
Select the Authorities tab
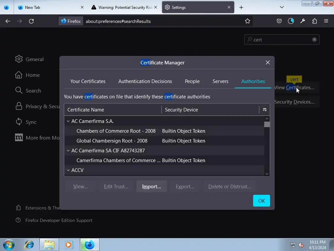click(x=253, y=81)
